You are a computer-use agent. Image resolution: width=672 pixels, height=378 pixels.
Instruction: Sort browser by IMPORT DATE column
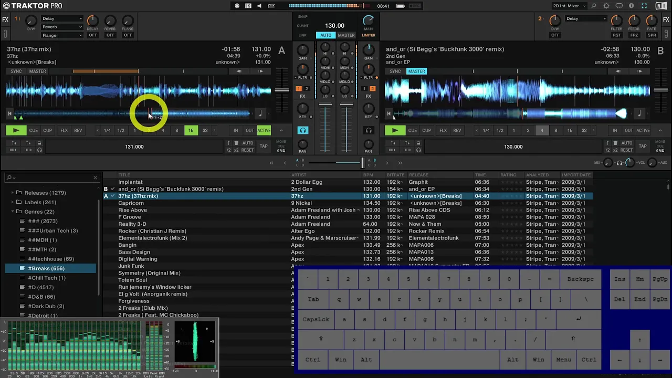click(x=576, y=175)
